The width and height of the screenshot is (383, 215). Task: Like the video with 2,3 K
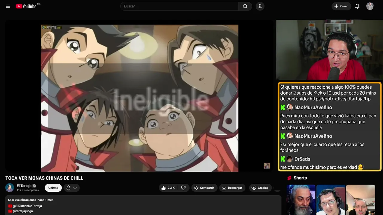[168, 188]
